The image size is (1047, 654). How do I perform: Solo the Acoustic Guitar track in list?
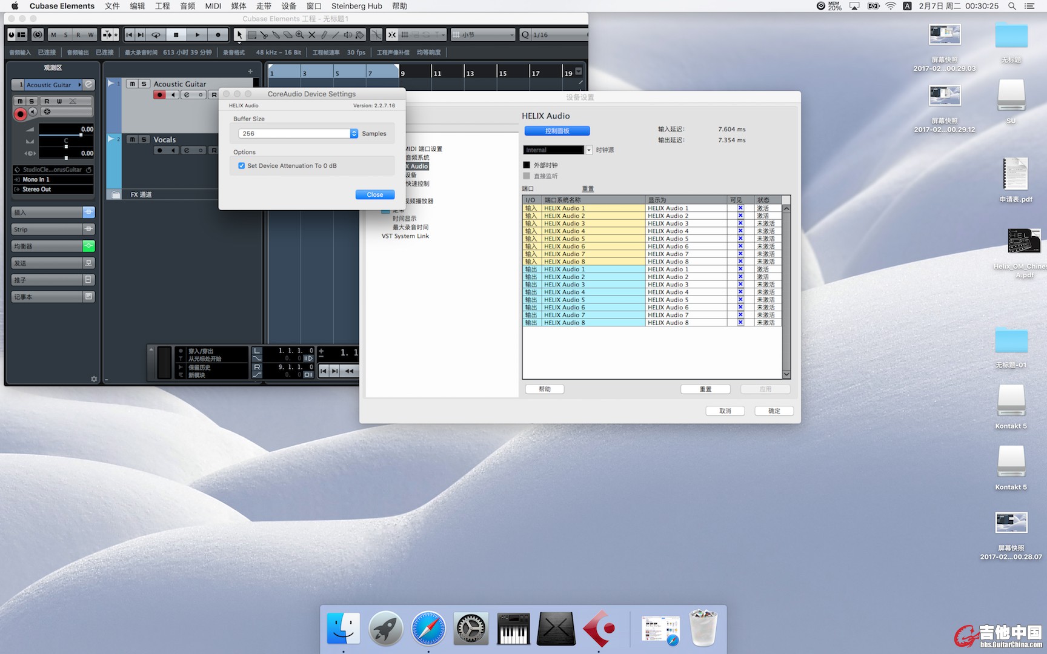(x=144, y=84)
